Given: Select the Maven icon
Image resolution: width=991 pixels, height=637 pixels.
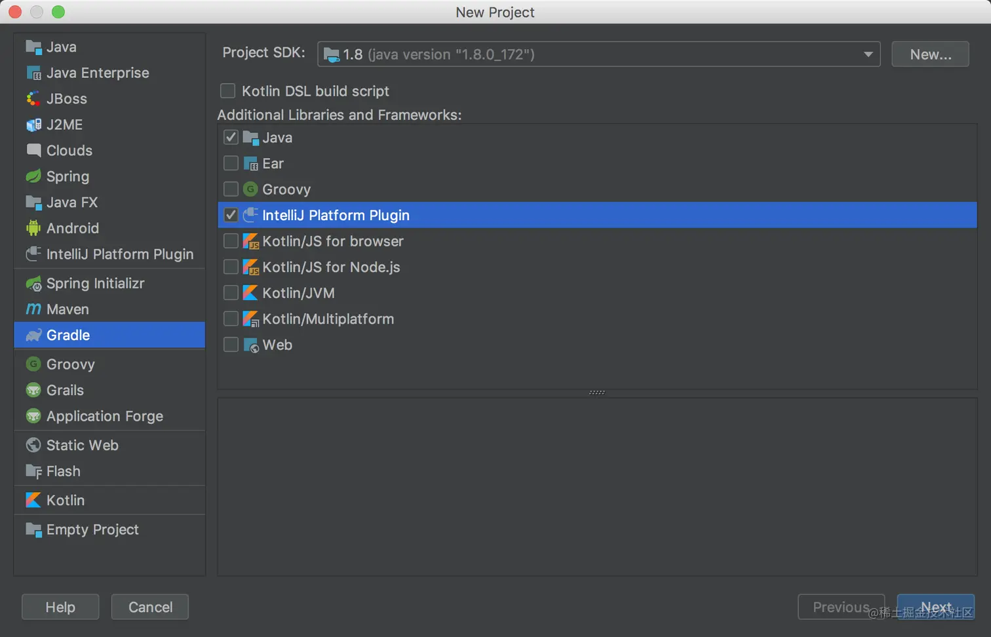Looking at the screenshot, I should tap(33, 309).
